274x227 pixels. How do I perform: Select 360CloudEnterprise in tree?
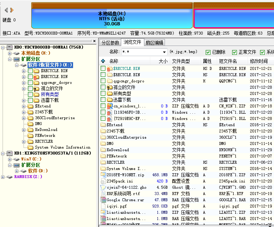click(x=55, y=118)
